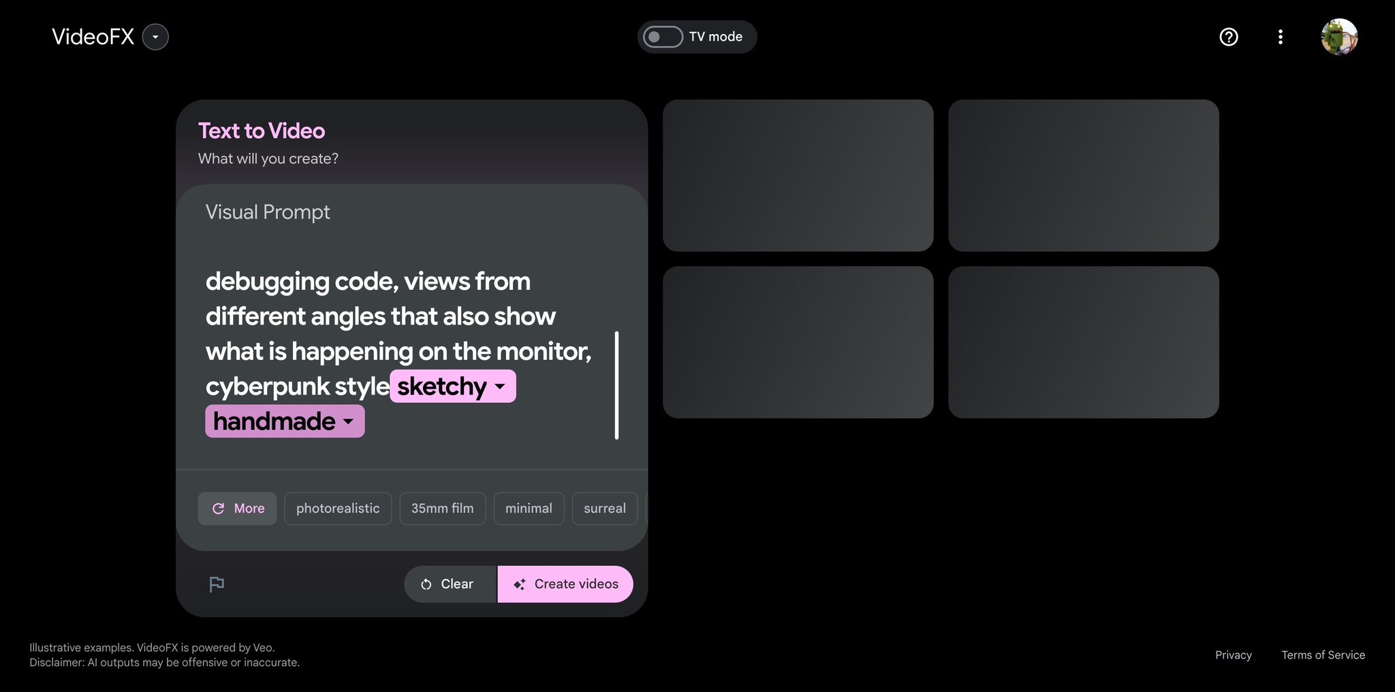Viewport: 1395px width, 692px height.
Task: Open the help question mark icon
Action: point(1229,37)
